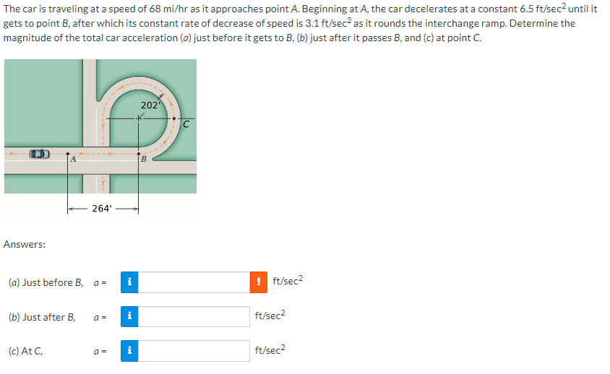Click the orange exclamation warning icon

coord(258,282)
